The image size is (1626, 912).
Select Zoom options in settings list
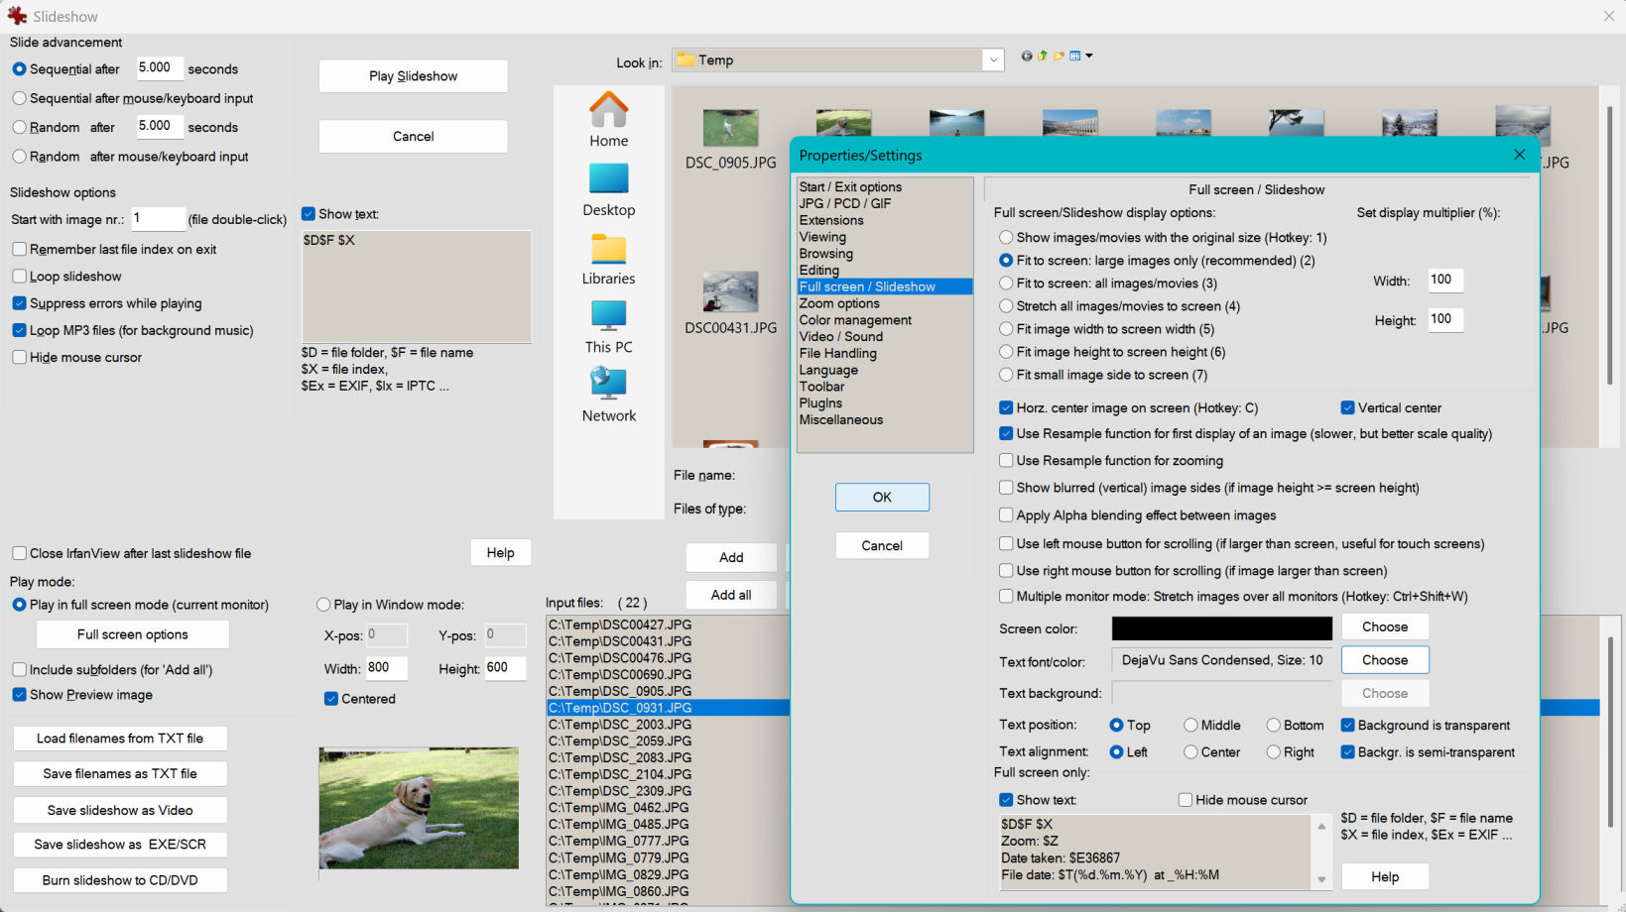click(839, 303)
